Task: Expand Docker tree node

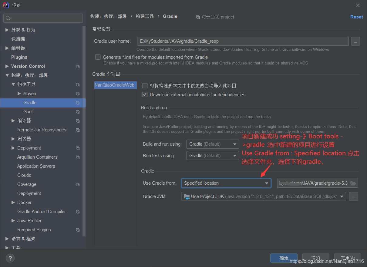Action: point(13,202)
